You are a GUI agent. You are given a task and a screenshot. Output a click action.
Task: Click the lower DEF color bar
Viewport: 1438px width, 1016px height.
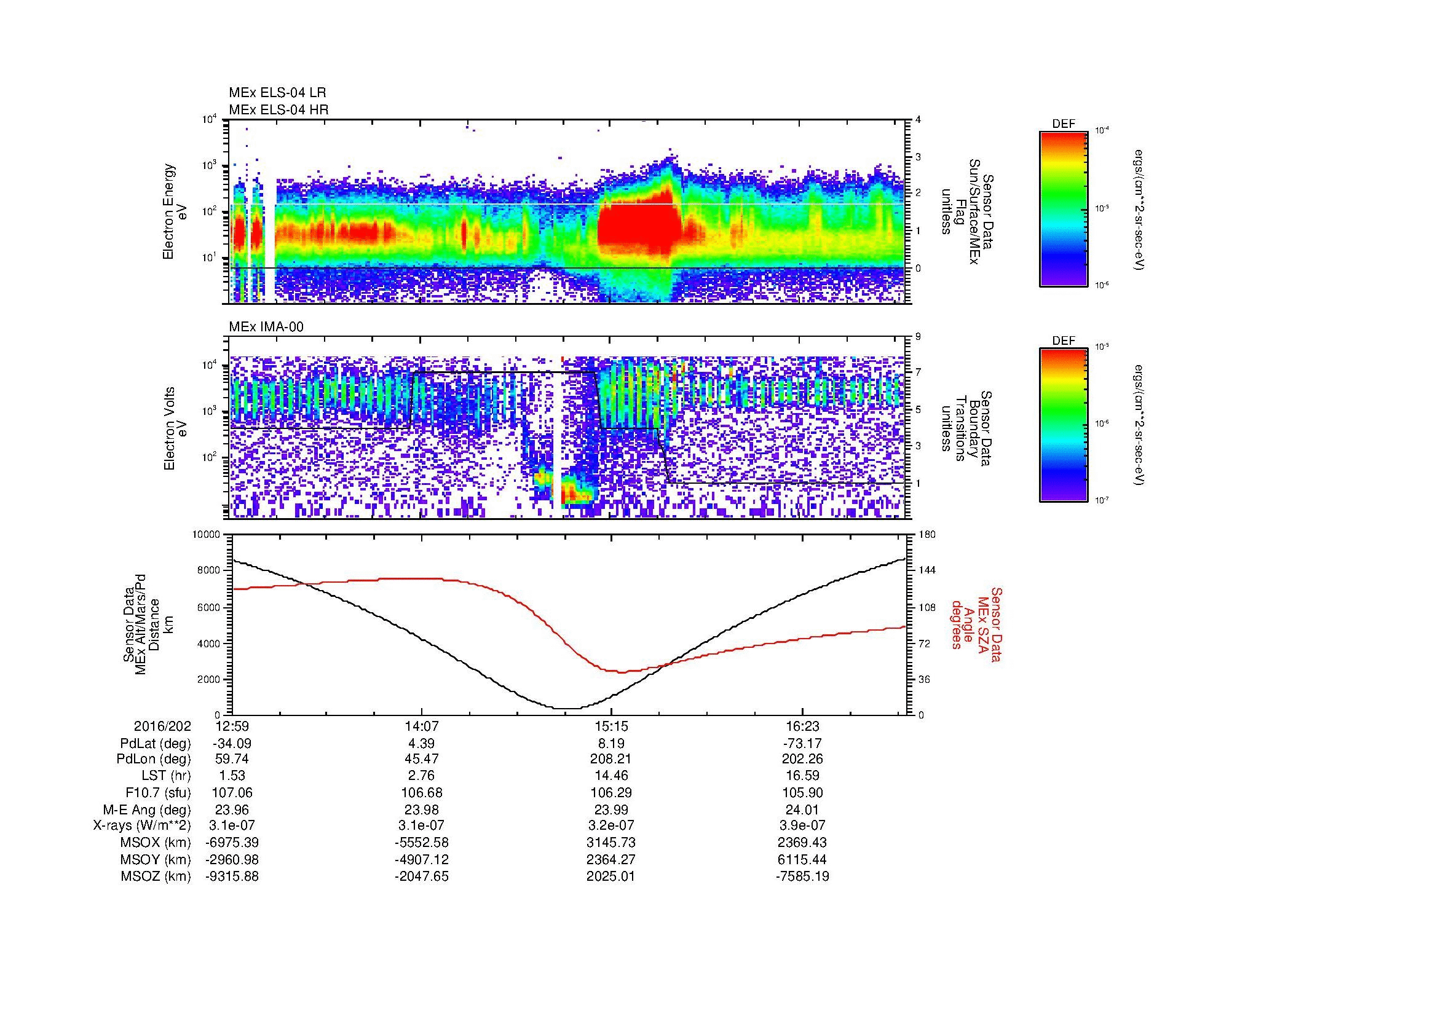click(1064, 425)
